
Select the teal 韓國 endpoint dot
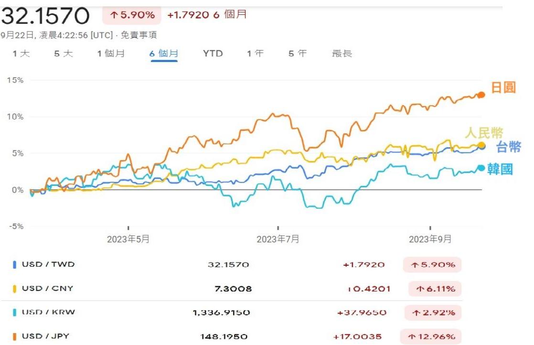pos(481,167)
